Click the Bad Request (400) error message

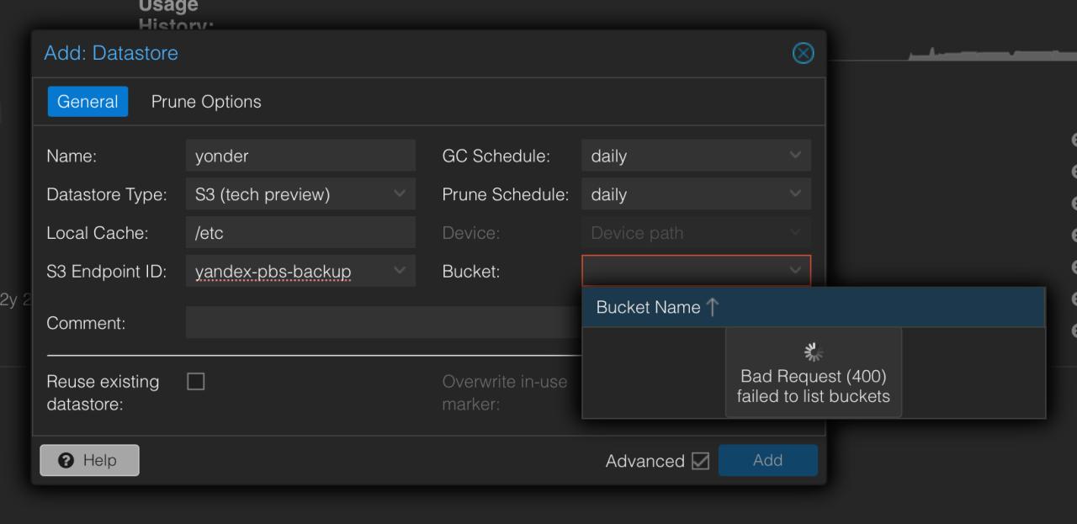click(813, 386)
